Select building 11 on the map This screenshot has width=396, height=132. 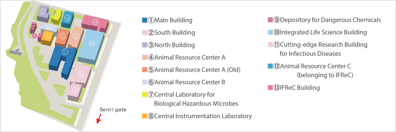pyautogui.click(x=80, y=74)
